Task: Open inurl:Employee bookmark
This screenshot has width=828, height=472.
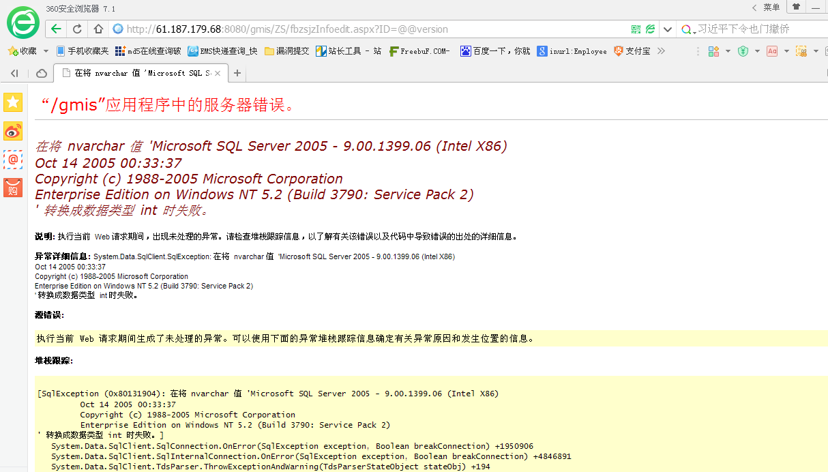Action: 572,51
